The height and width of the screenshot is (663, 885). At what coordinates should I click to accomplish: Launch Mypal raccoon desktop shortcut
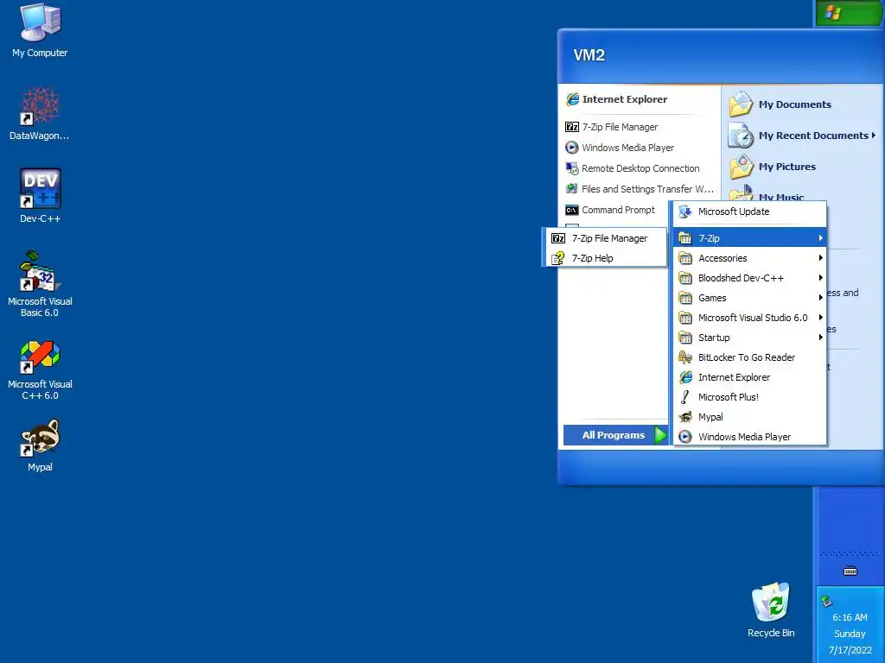[x=40, y=445]
